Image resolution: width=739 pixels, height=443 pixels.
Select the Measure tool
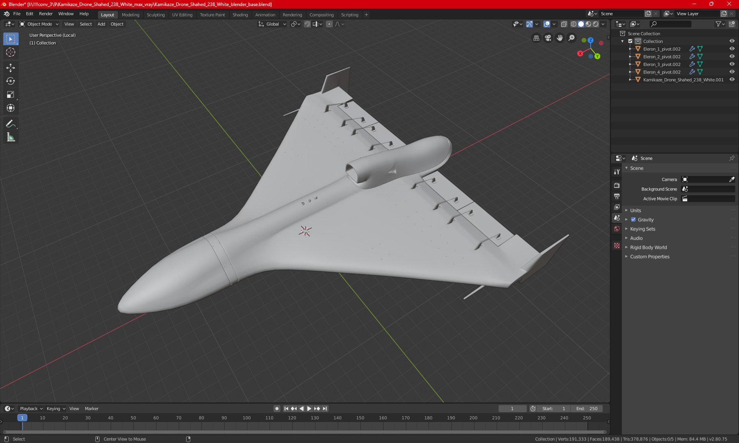11,137
